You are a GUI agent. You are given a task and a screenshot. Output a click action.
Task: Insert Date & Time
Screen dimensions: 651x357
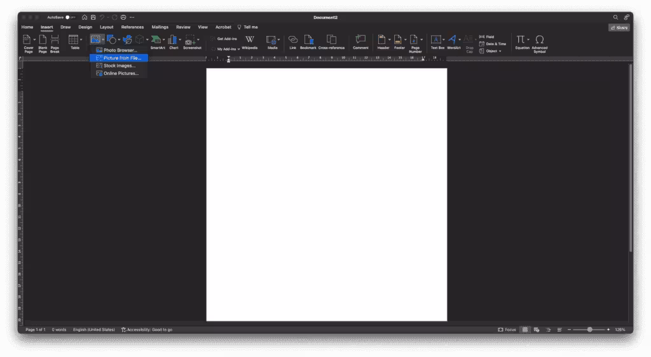click(x=493, y=44)
